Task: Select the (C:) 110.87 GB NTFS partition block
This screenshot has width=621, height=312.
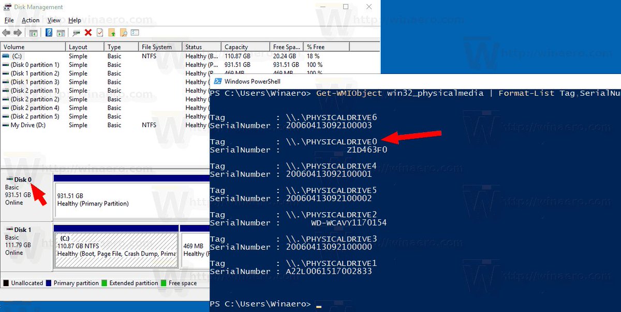Action: [x=116, y=246]
